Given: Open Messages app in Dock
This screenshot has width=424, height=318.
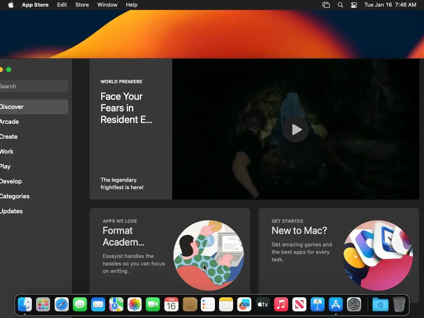Looking at the screenshot, I should pos(80,304).
